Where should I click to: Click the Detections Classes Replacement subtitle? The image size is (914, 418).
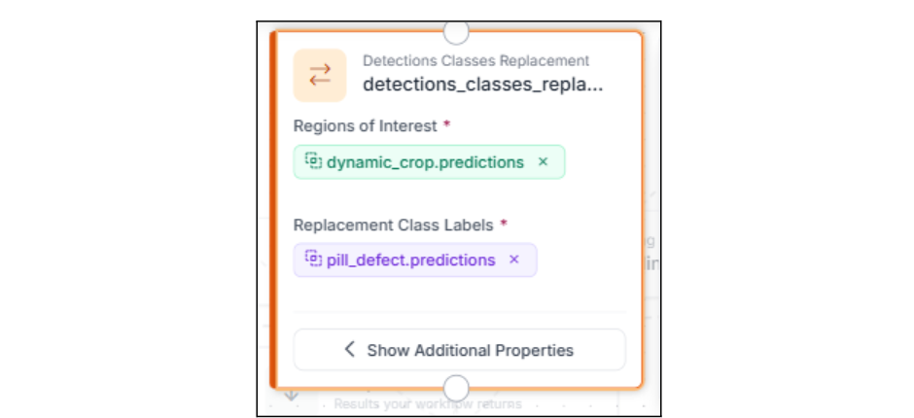click(x=476, y=61)
